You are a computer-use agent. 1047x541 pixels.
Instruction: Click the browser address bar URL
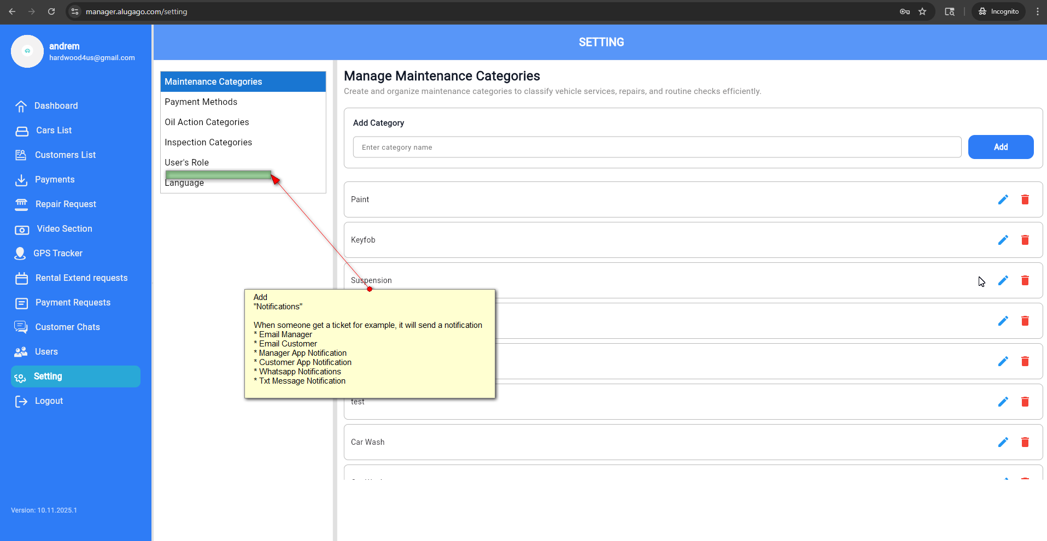point(136,11)
